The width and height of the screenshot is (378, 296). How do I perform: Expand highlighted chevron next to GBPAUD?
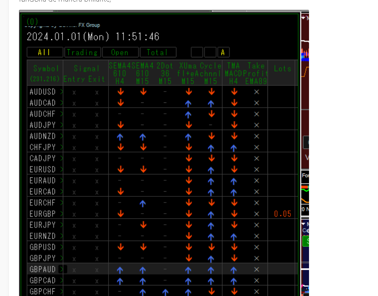point(63,269)
